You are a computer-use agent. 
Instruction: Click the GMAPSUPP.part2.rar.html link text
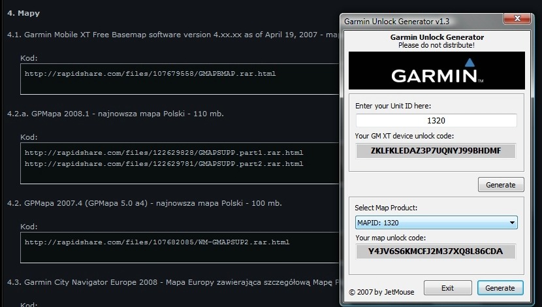coord(164,163)
